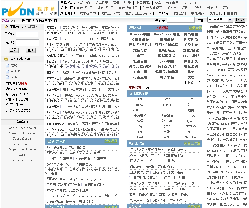Viewport: 249px width, 208px height.
Task: Open the 网络编程 category
Action: pos(191,34)
